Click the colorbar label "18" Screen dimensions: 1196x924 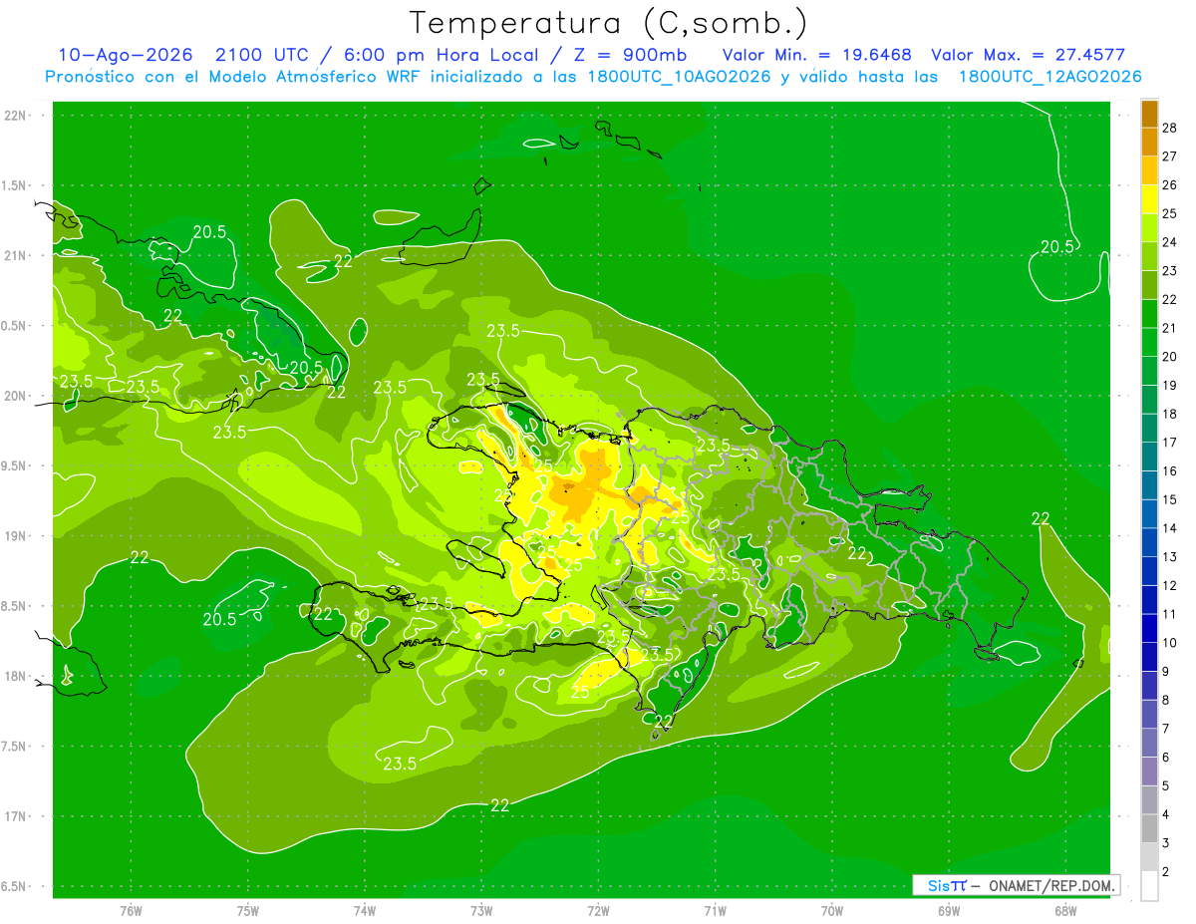(1170, 414)
